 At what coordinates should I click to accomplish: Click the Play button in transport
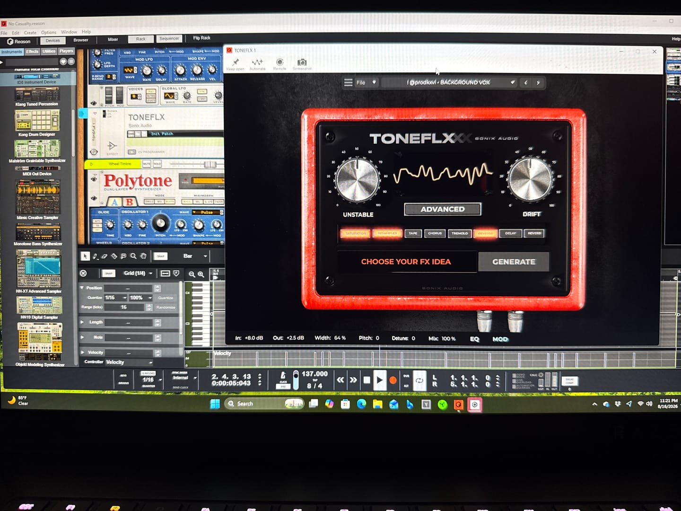tap(379, 380)
